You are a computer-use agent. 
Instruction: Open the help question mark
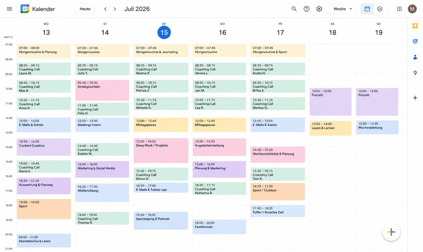click(307, 9)
